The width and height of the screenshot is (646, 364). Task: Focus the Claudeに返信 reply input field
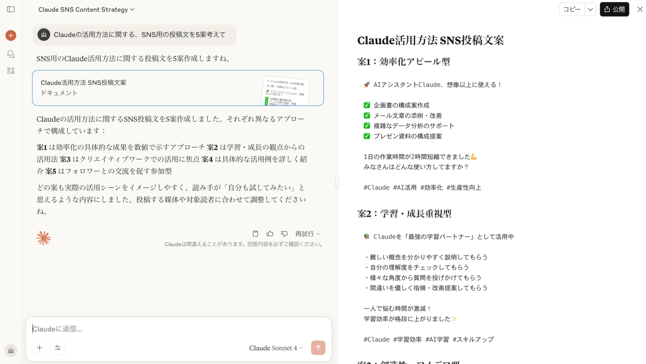pyautogui.click(x=179, y=329)
